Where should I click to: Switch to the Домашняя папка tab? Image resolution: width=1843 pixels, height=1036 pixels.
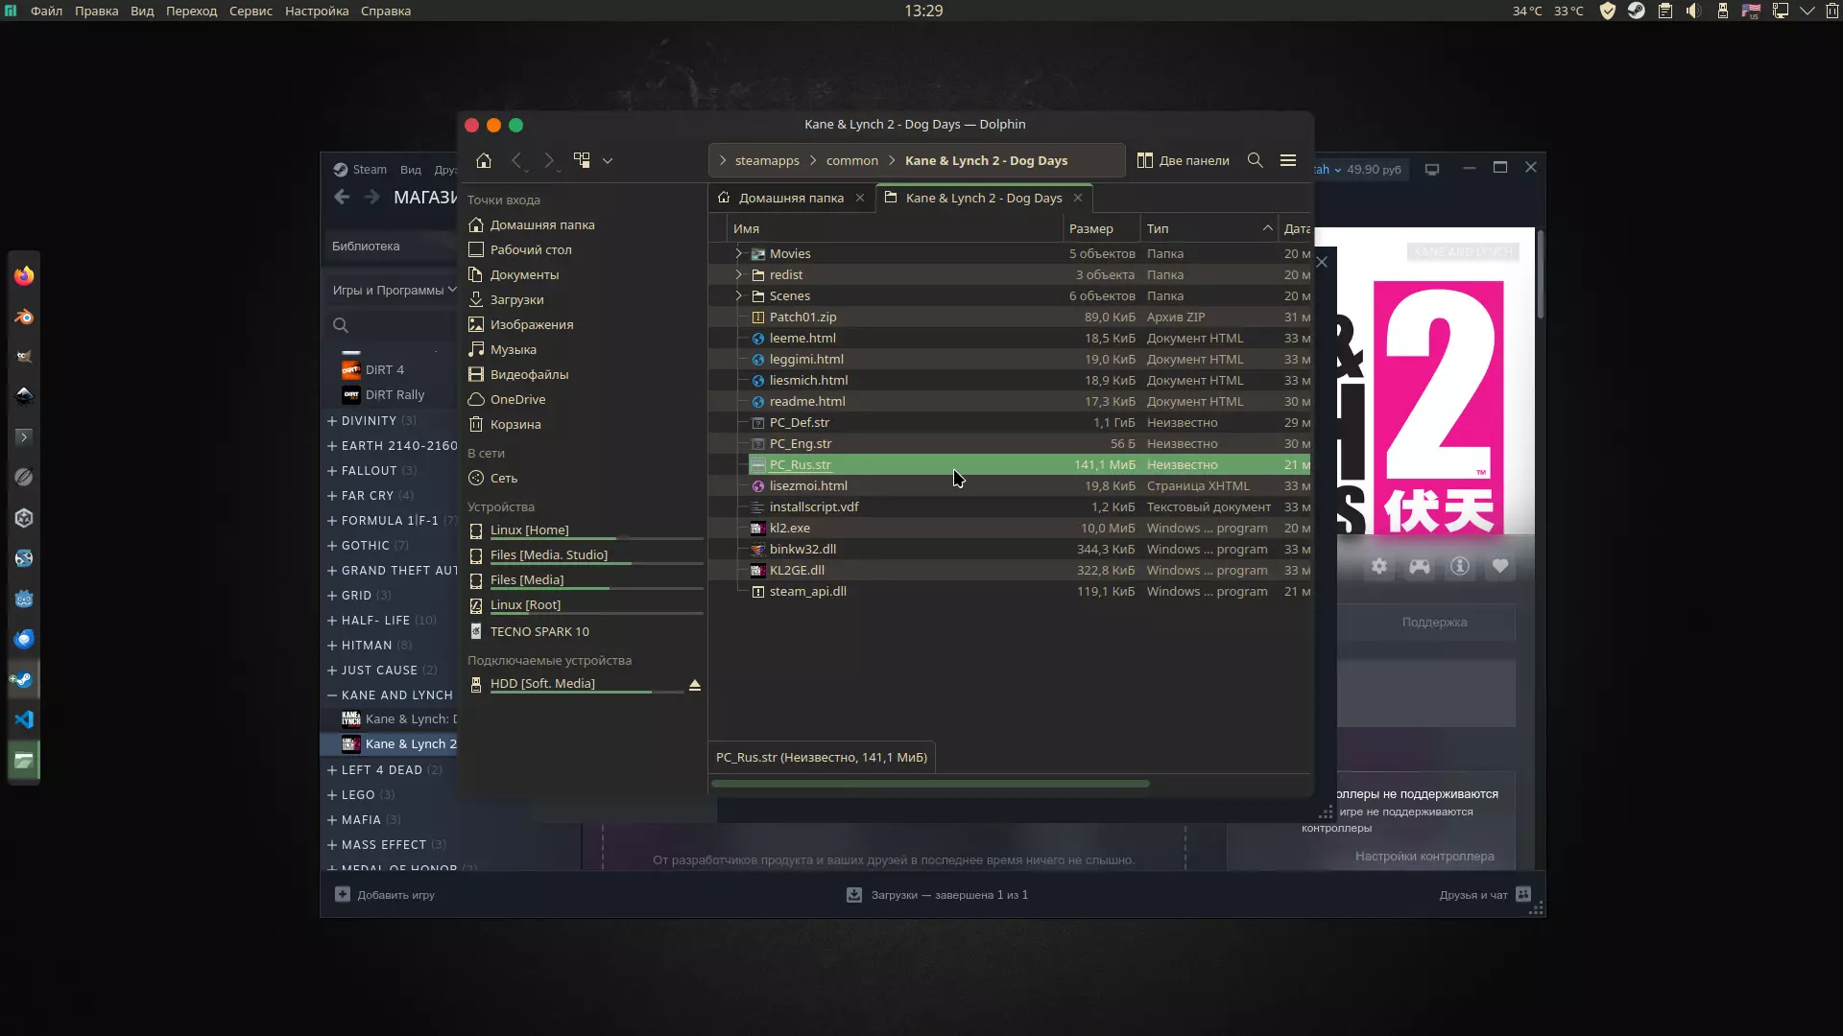790,198
